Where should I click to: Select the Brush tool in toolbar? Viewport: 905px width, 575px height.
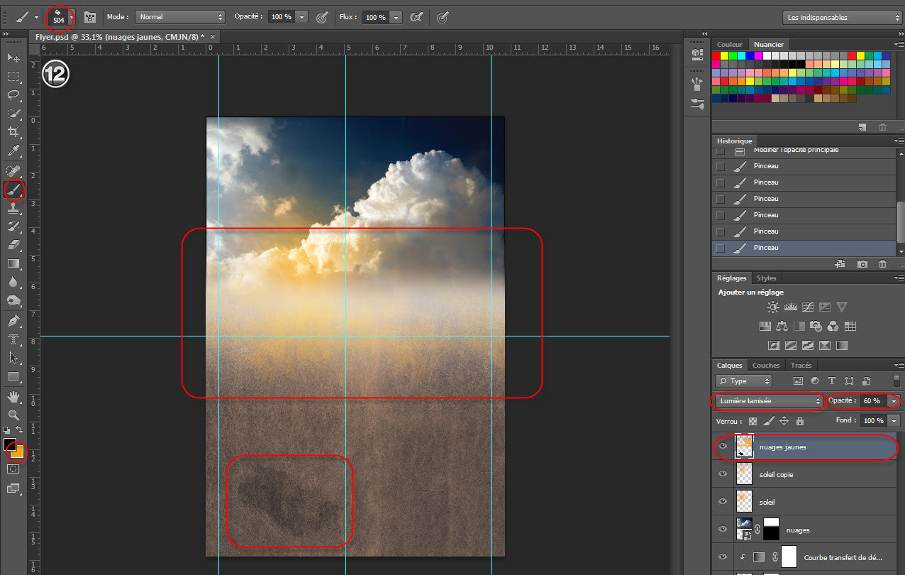[x=13, y=189]
